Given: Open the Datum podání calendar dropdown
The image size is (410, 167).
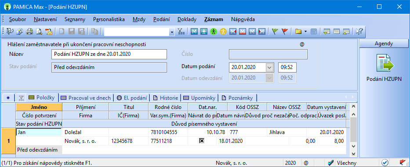Looking at the screenshot, I should 269,67.
